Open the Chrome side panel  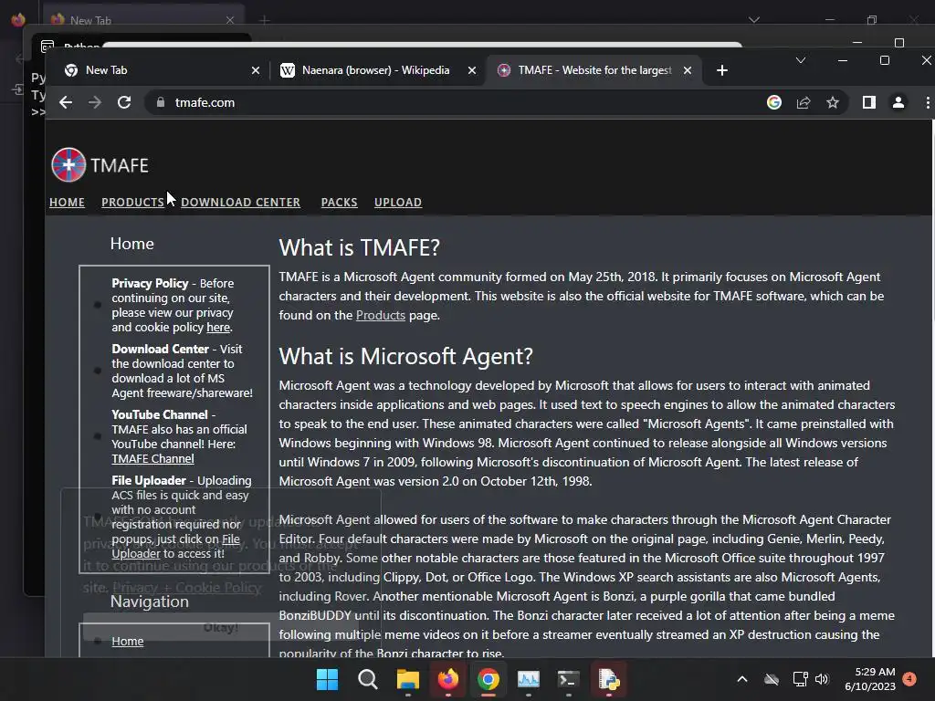pyautogui.click(x=869, y=102)
